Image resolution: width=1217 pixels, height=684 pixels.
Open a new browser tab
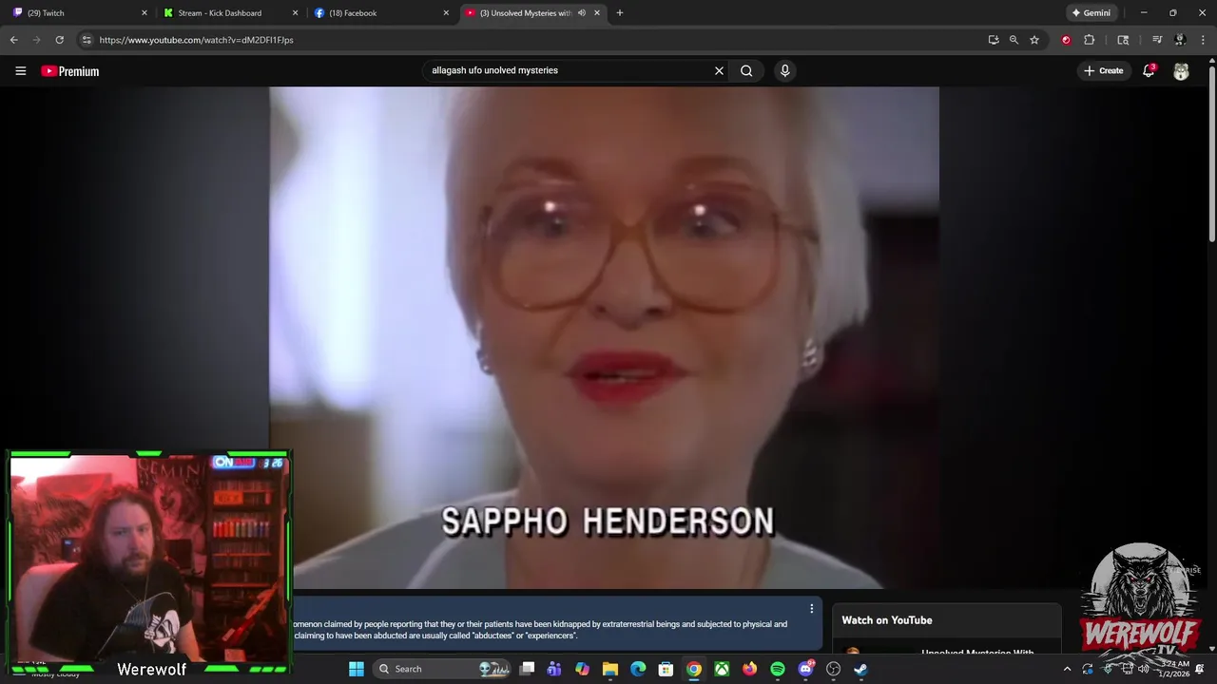pyautogui.click(x=620, y=13)
